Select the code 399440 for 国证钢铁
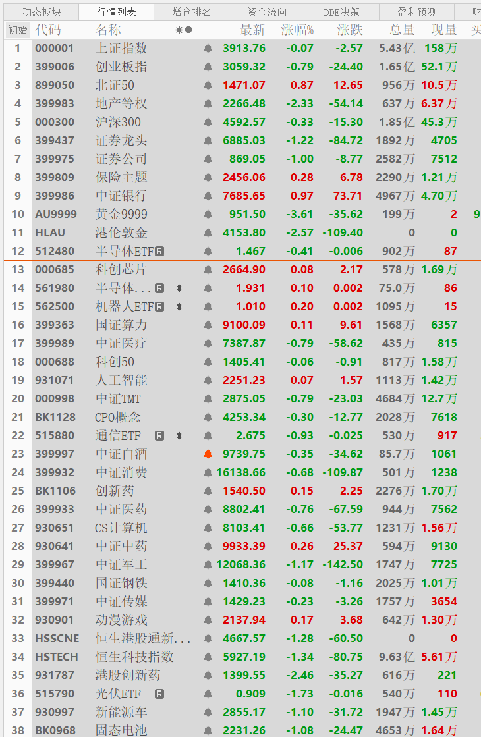This screenshot has width=481, height=737. click(55, 584)
